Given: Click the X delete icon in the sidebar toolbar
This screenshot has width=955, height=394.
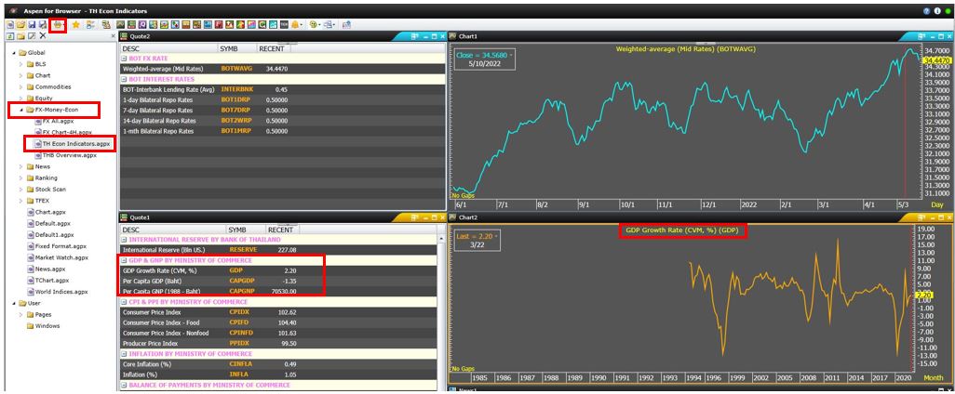Looking at the screenshot, I should [44, 35].
